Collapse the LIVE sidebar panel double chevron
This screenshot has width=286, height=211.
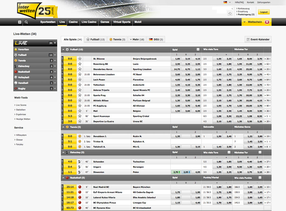(x=55, y=43)
